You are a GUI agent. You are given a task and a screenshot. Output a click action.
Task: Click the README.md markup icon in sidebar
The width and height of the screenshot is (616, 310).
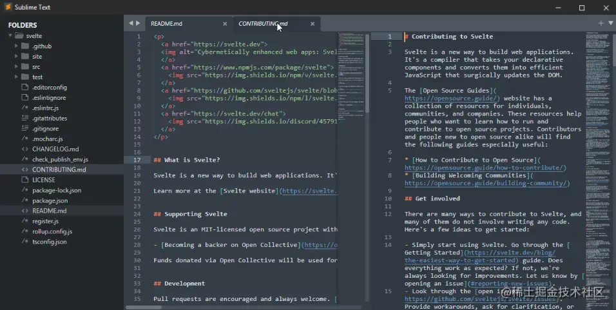[x=25, y=211]
